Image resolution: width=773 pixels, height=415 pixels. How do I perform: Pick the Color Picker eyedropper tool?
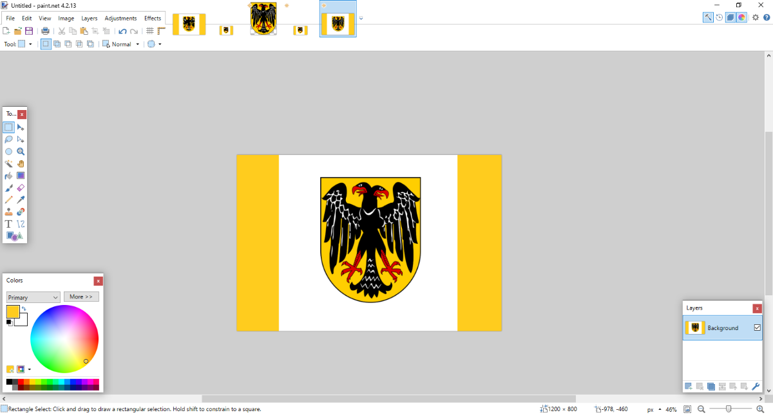coord(21,199)
